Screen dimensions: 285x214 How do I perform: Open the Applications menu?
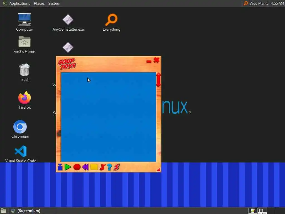tap(20, 3)
